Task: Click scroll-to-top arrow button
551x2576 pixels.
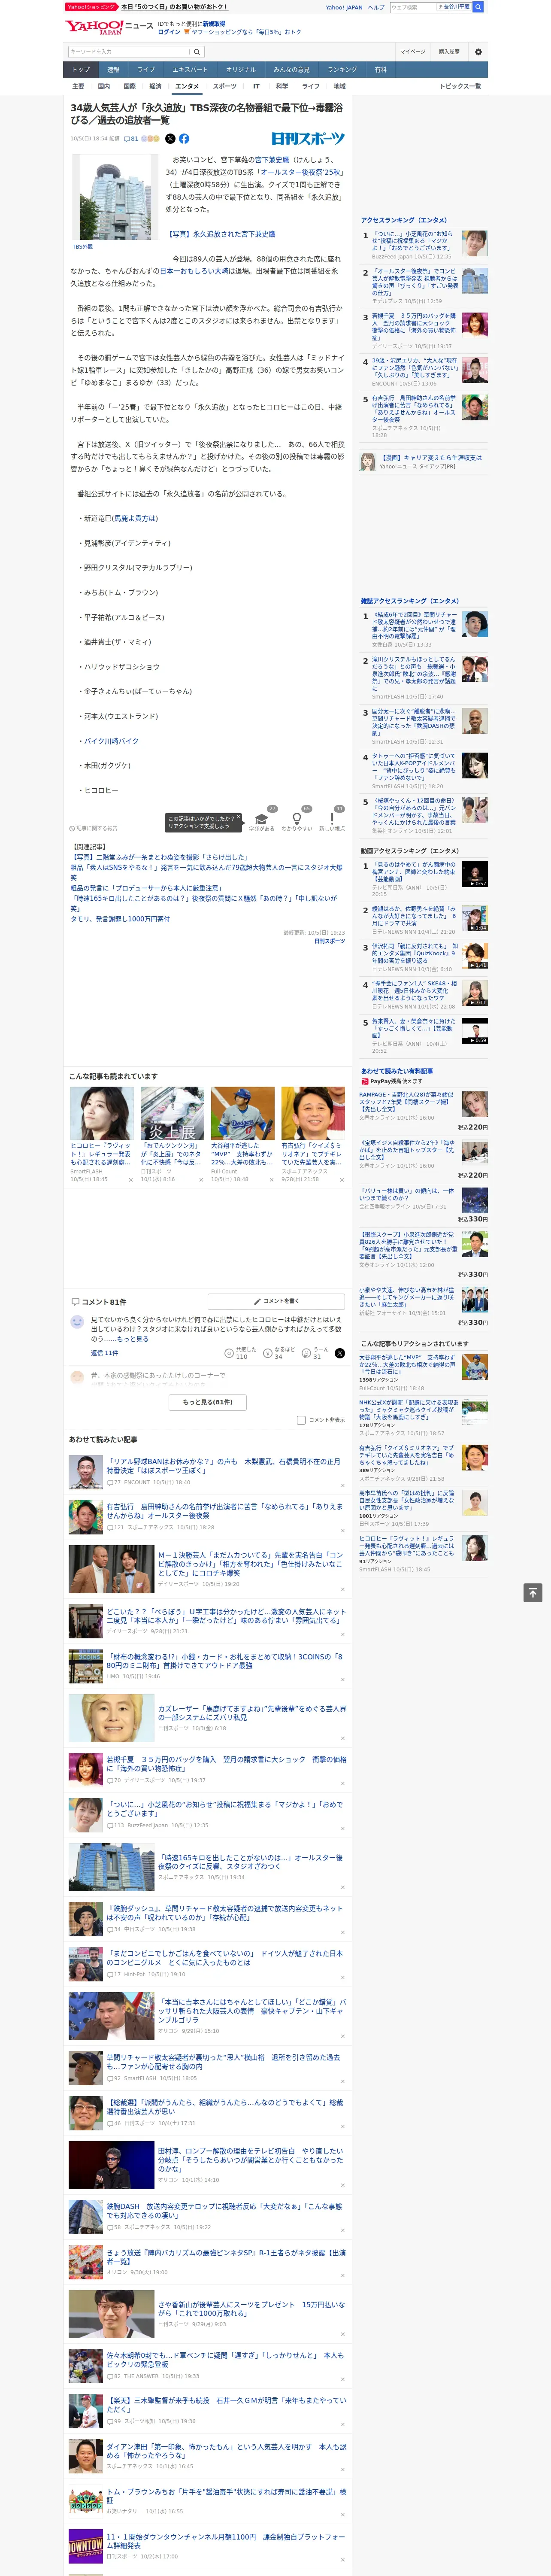Action: (x=533, y=1593)
